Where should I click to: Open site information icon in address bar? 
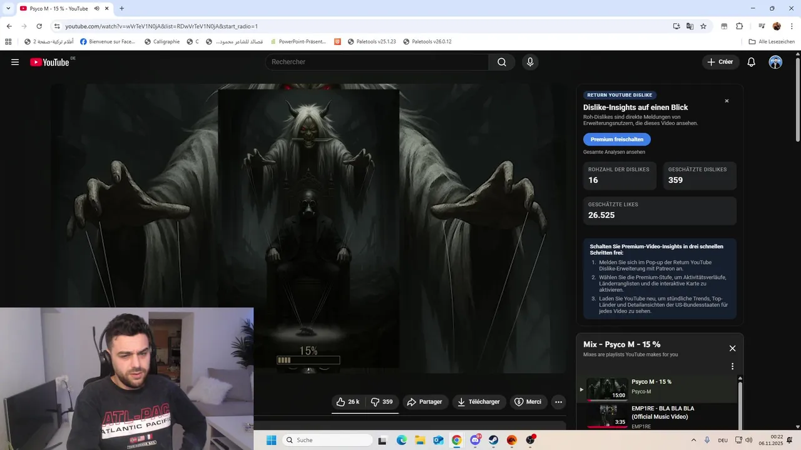56,26
